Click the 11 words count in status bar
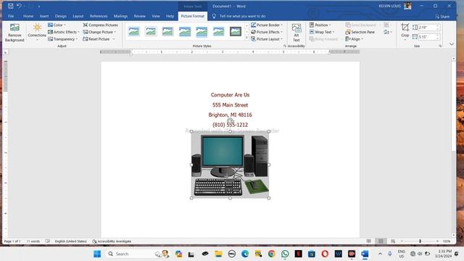 pyautogui.click(x=33, y=241)
